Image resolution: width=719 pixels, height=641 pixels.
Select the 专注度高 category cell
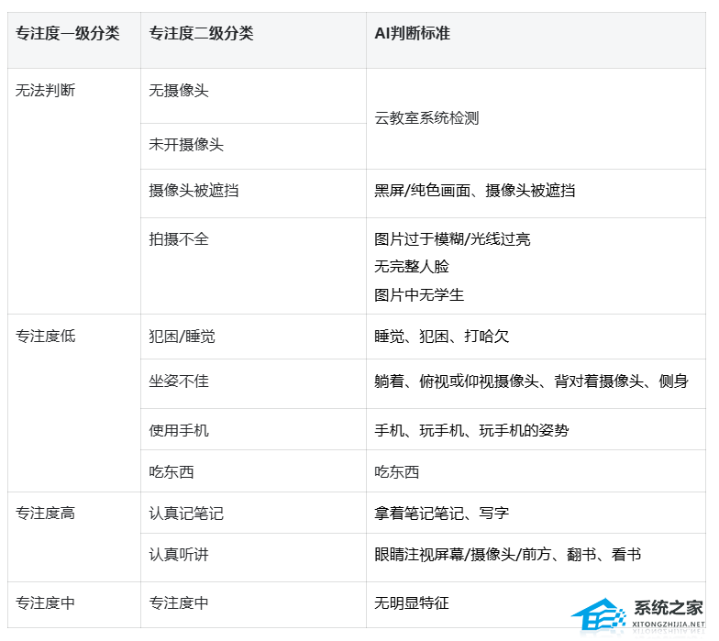pos(46,514)
